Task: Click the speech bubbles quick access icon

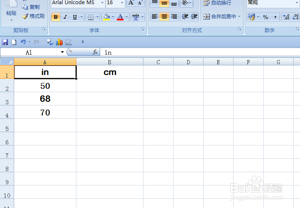Action: (50, 42)
